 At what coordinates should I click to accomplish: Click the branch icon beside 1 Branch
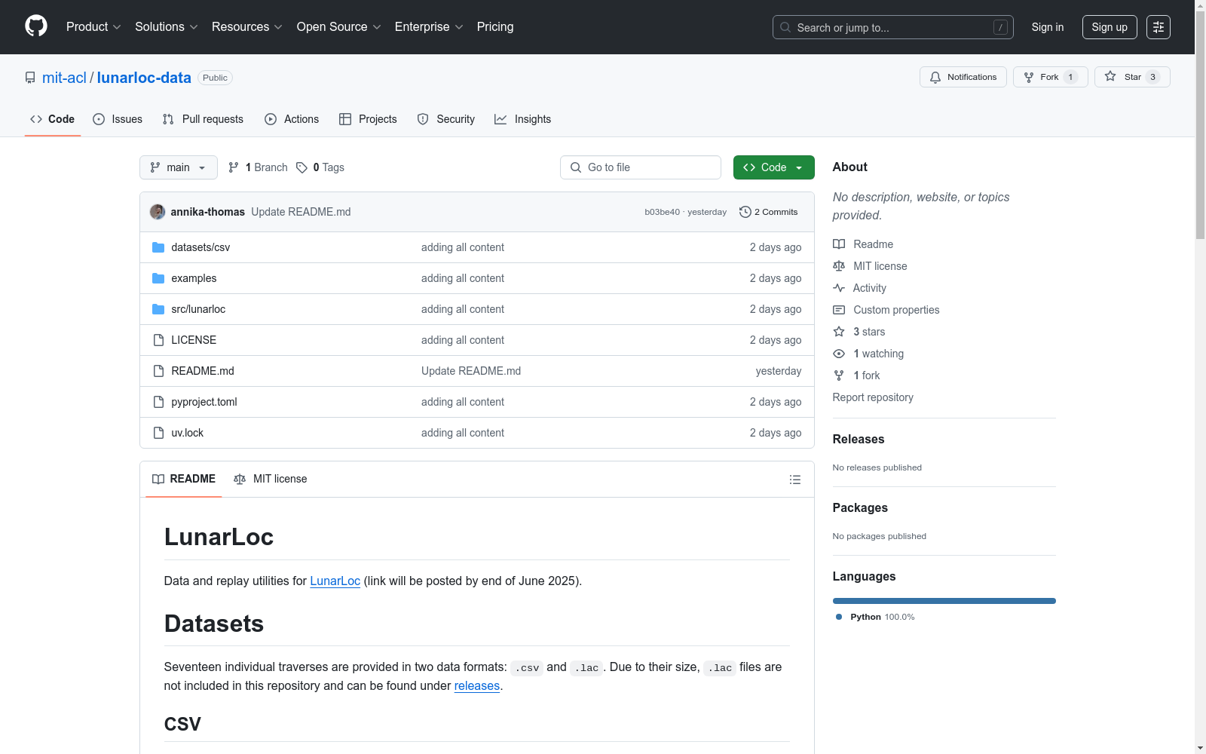(234, 167)
